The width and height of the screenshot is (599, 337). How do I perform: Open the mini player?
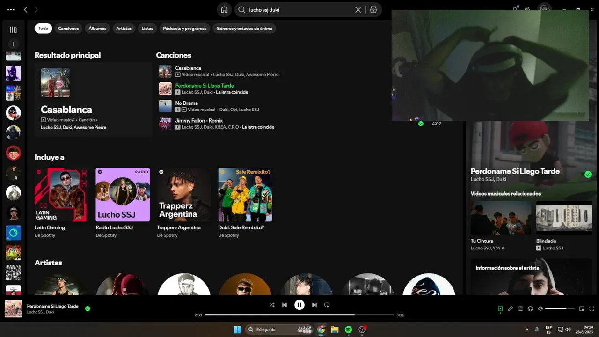click(x=582, y=308)
